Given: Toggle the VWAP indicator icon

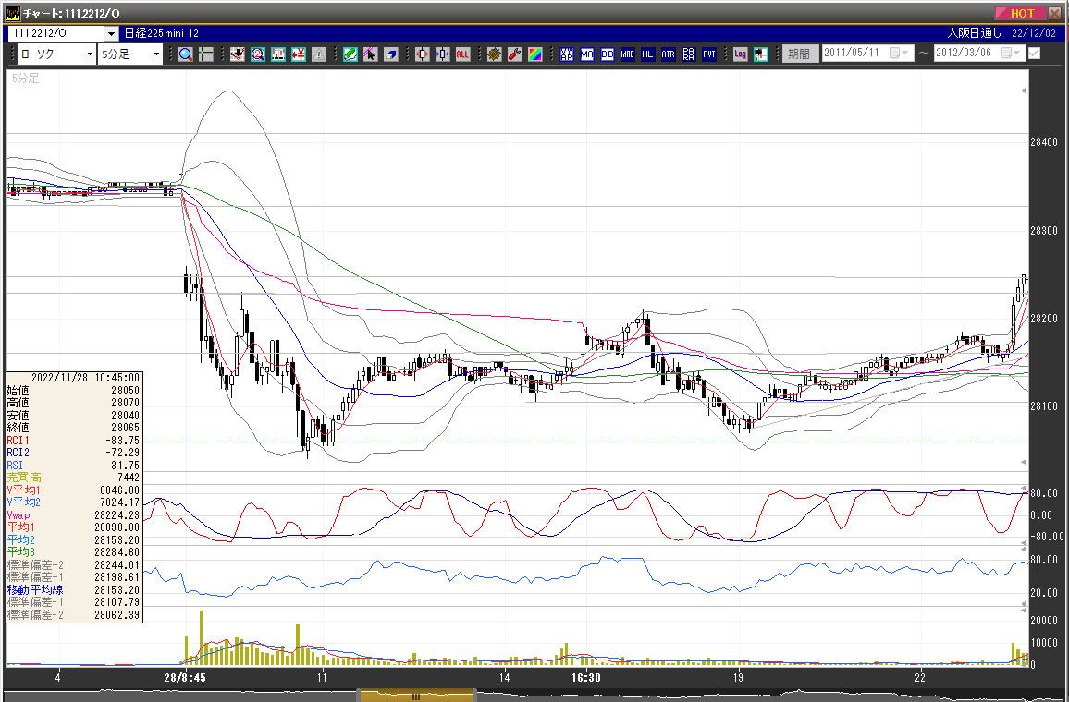Looking at the screenshot, I should 567,54.
